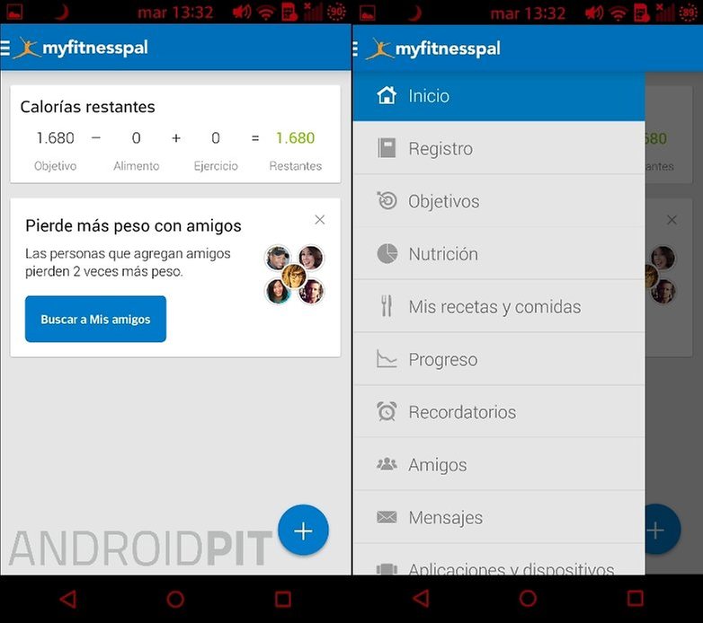Tap the pie chart icon beside Nutrición

387,254
